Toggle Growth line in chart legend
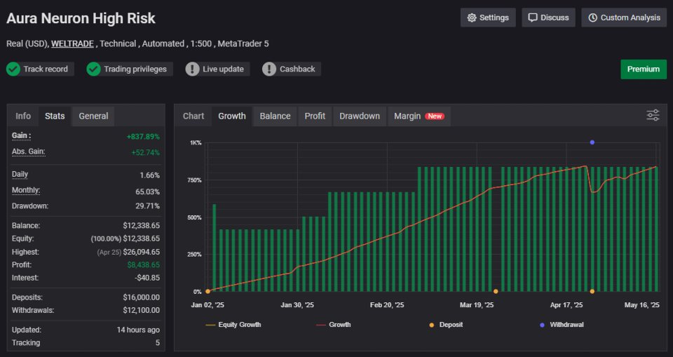 click(x=333, y=325)
